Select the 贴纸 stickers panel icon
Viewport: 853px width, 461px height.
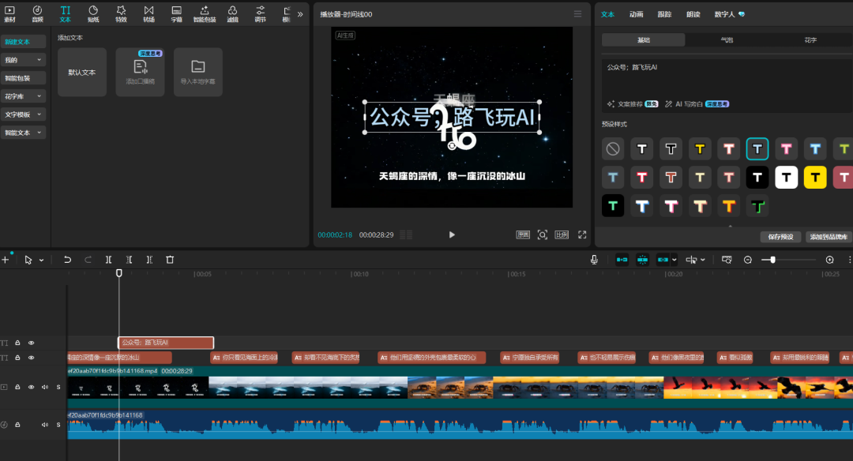pyautogui.click(x=93, y=13)
